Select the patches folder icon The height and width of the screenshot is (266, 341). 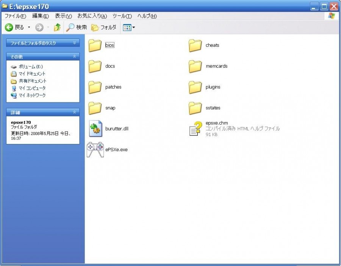click(95, 87)
